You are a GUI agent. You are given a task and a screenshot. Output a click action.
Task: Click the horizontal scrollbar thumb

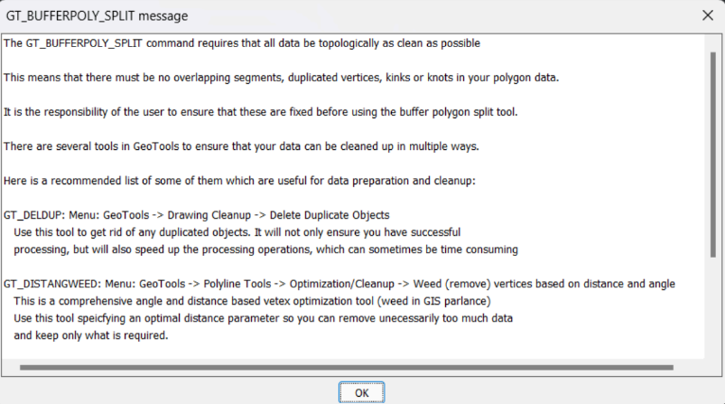point(346,367)
